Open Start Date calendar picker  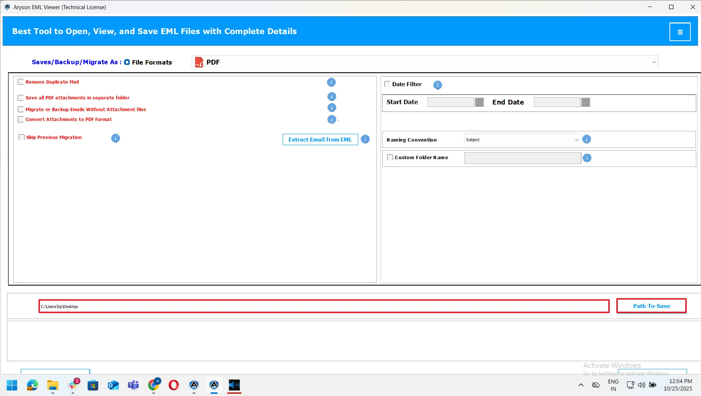[x=479, y=102]
